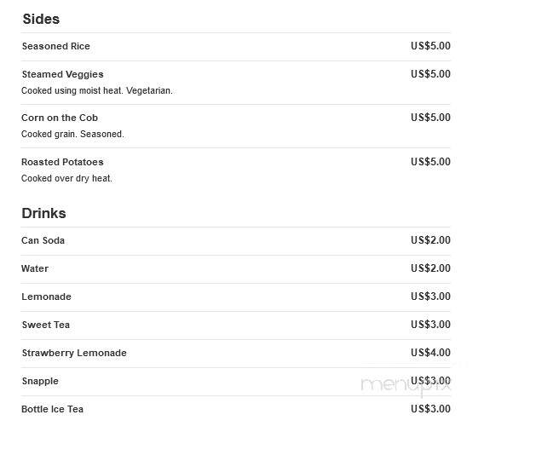Select Bottle Ice Tea

(53, 409)
